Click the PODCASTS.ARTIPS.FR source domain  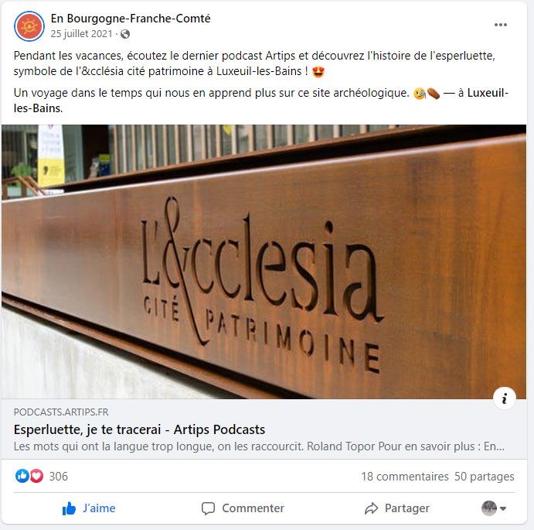(x=61, y=412)
